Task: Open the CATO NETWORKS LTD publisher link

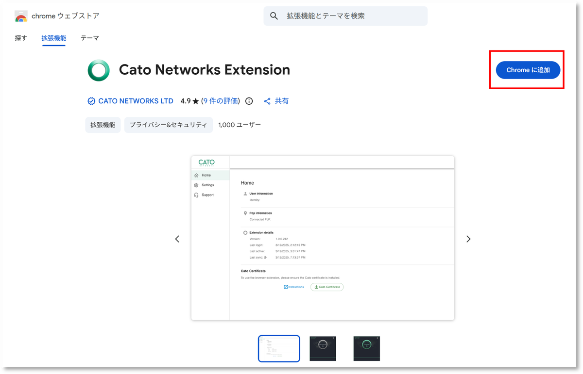Action: coord(136,101)
